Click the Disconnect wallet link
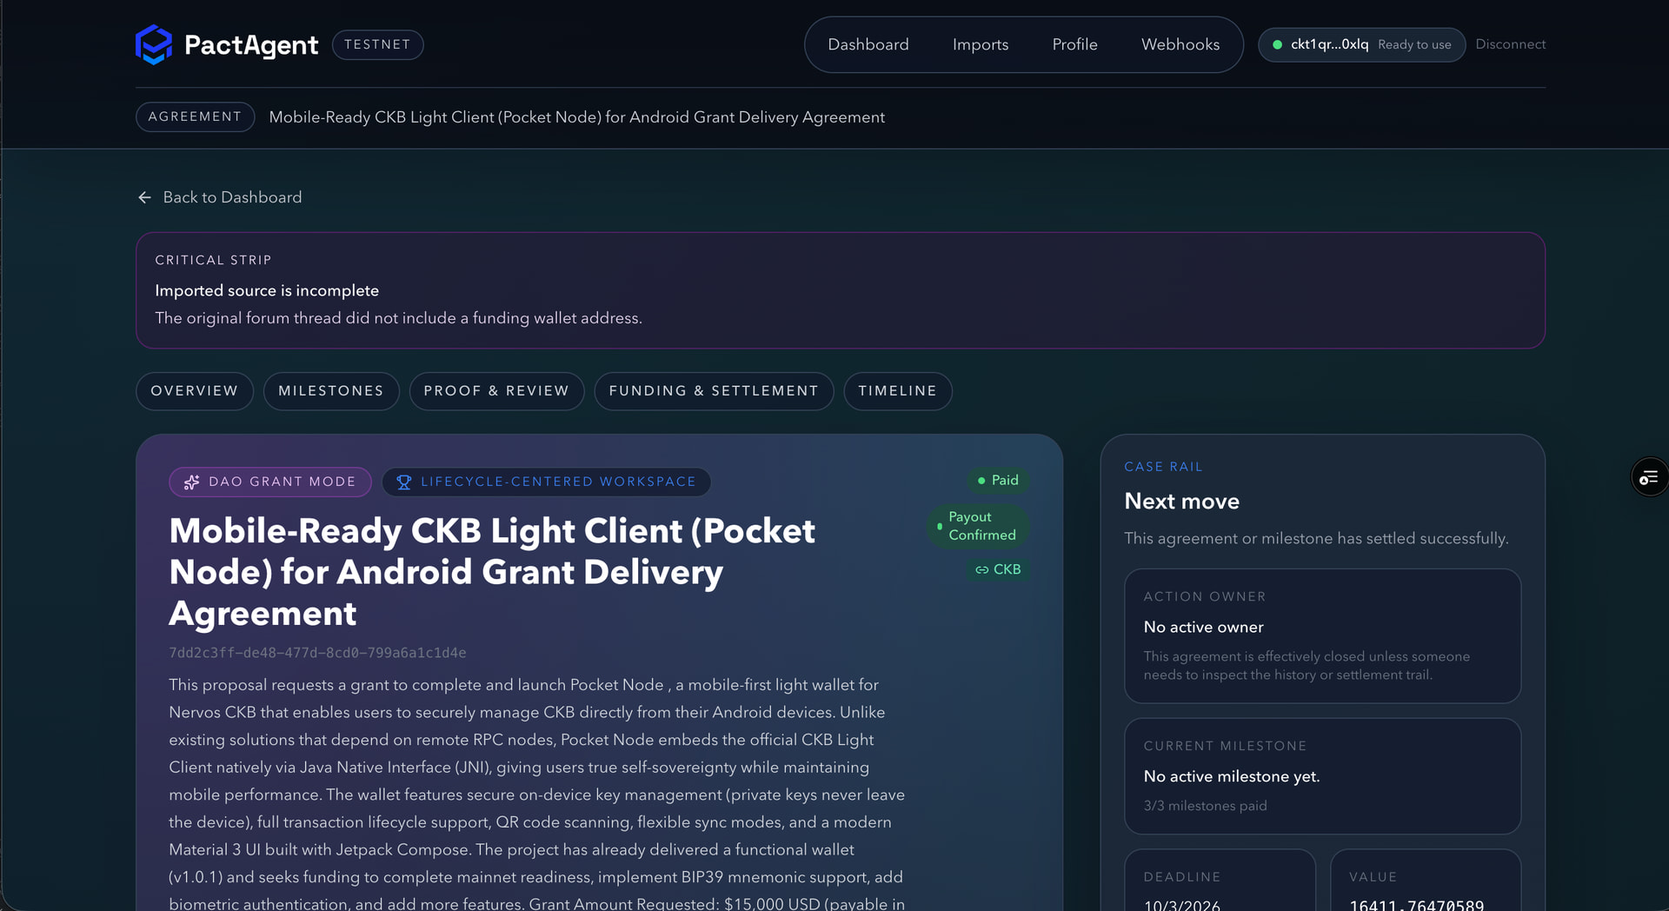Viewport: 1669px width, 911px height. [x=1511, y=44]
